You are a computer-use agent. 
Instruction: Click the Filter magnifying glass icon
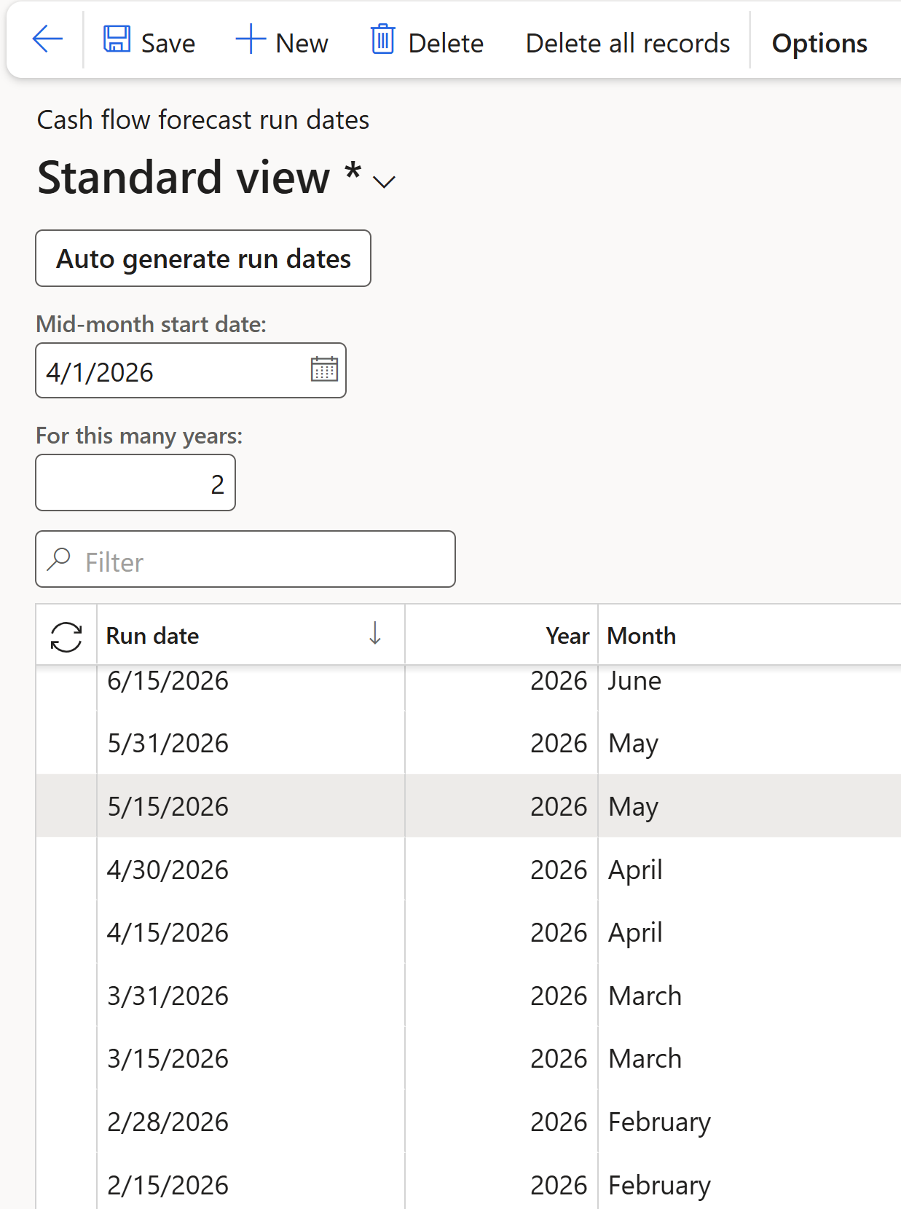[x=59, y=559]
